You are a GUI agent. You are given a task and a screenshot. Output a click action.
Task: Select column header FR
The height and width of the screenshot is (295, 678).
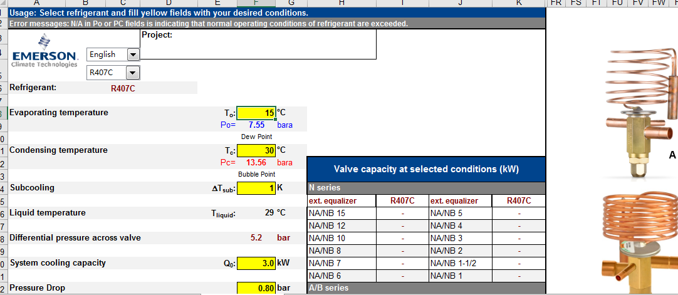556,3
